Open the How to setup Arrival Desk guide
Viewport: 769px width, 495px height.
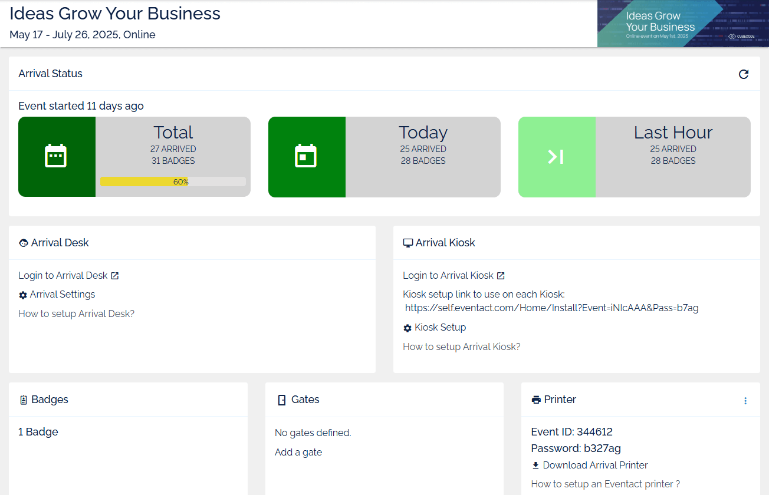coord(75,313)
